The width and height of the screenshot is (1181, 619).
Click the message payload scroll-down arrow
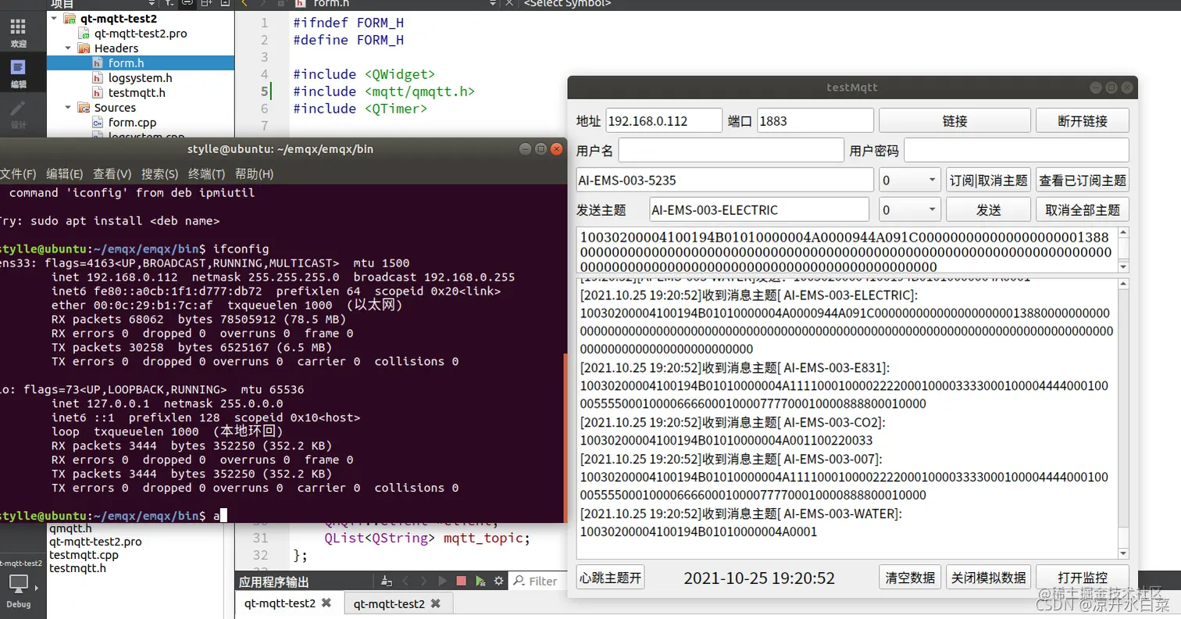point(1123,267)
